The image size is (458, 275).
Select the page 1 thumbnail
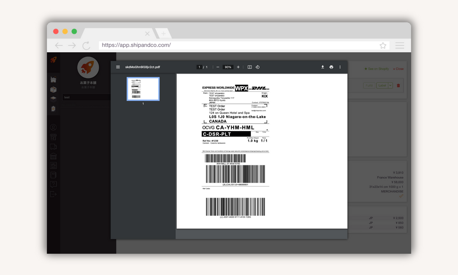click(143, 90)
